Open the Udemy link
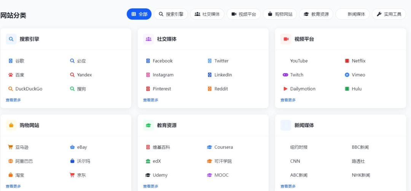 click(x=160, y=175)
